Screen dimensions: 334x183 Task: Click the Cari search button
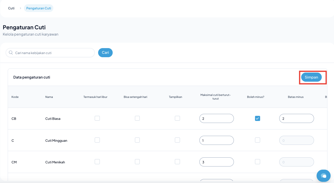105,53
